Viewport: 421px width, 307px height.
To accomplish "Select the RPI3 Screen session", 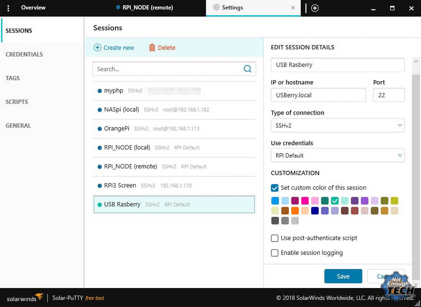I will [174, 186].
